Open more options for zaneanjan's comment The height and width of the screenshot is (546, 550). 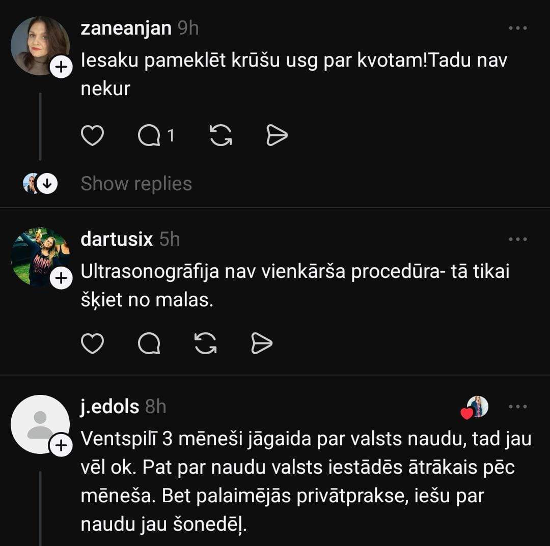[517, 28]
